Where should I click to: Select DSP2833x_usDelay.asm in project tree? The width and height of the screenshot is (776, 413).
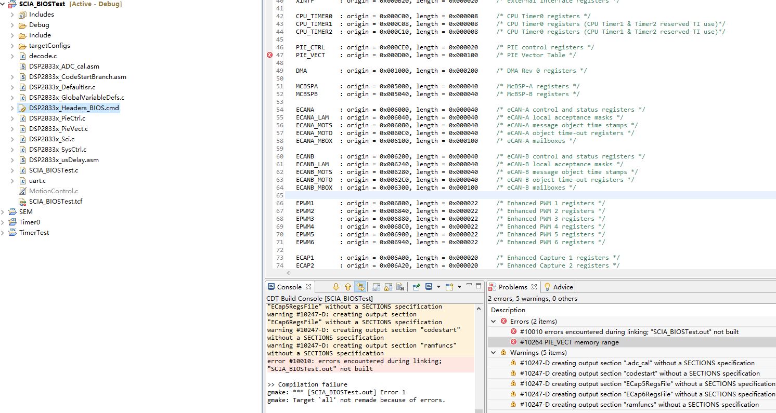click(64, 160)
